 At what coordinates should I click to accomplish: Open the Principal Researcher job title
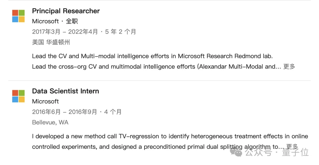[66, 11]
